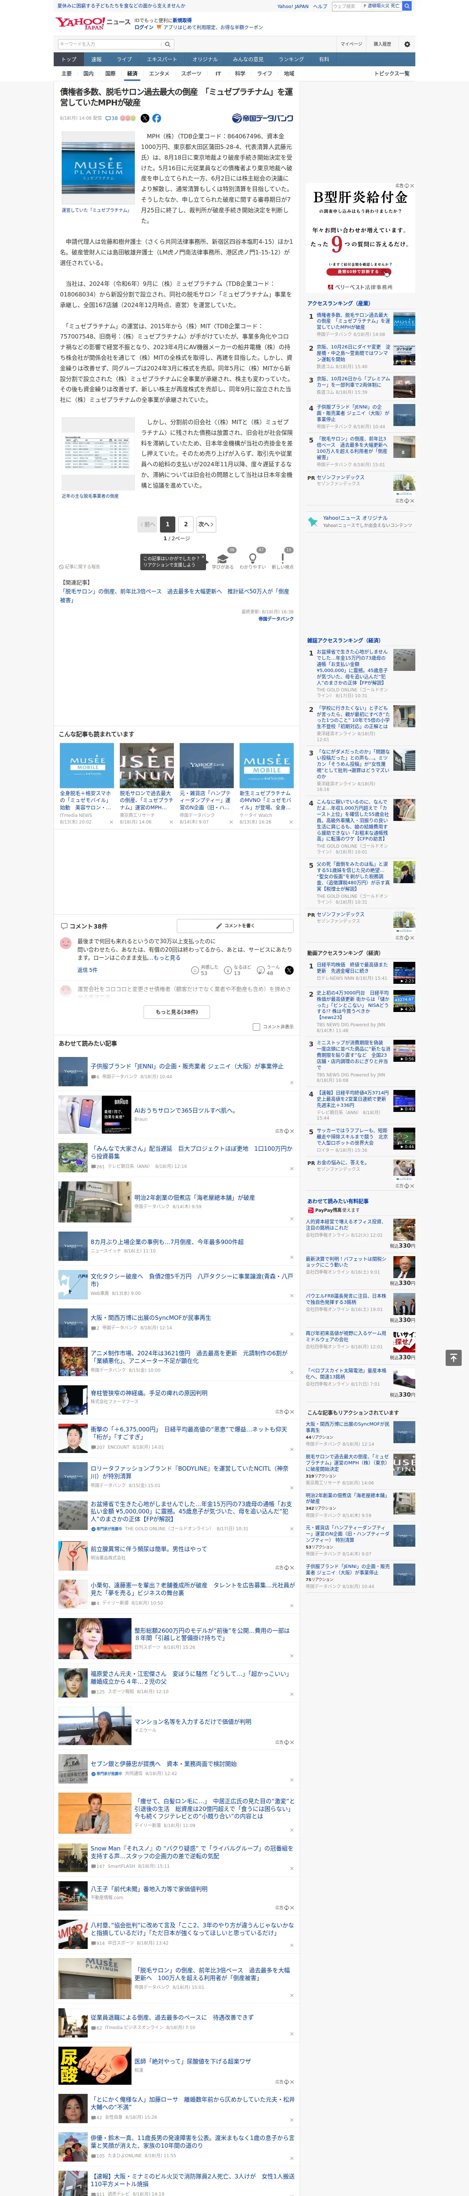The width and height of the screenshot is (469, 2196).
Task: Click the Yahoo! JAPAN News logo
Action: point(93,23)
